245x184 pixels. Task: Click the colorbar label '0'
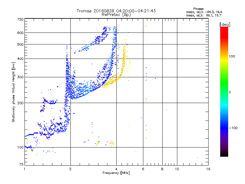coord(230,92)
